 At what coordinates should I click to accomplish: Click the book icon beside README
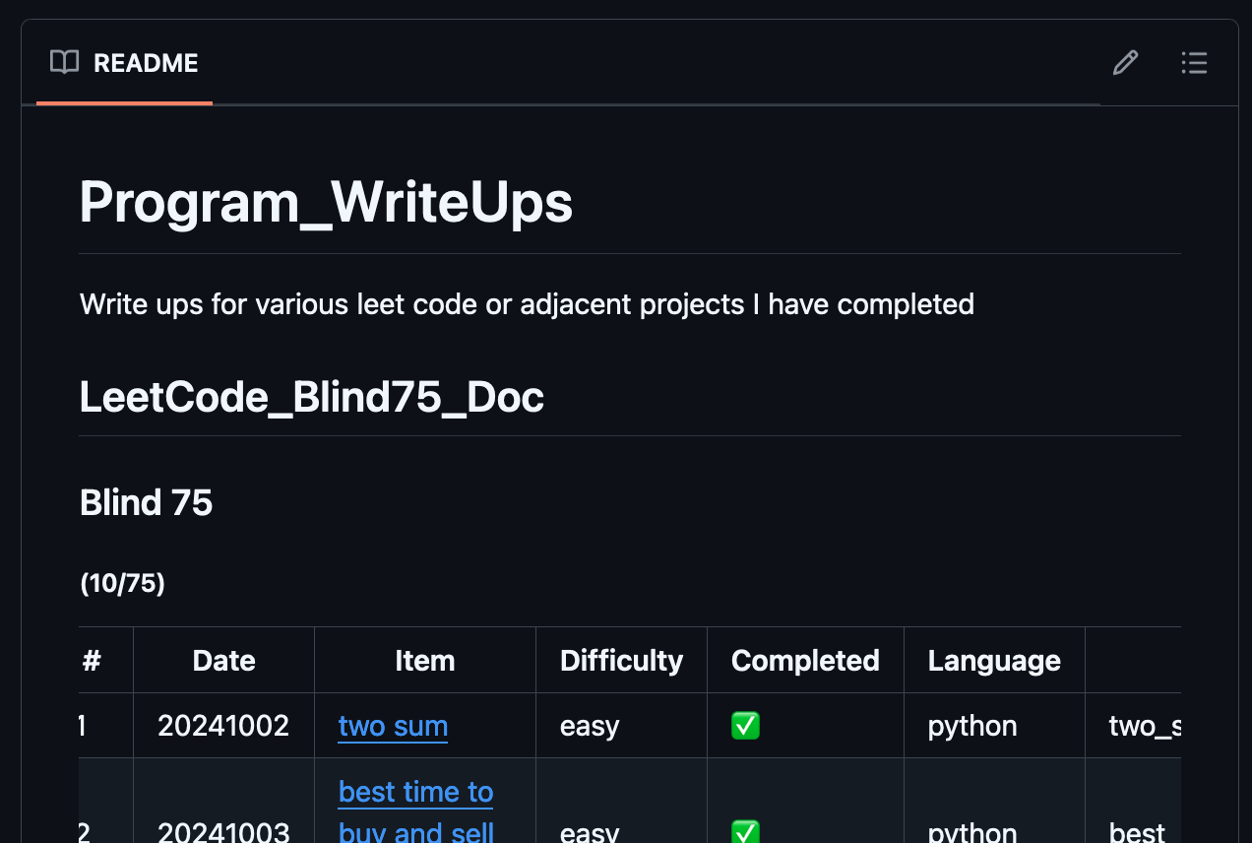(x=65, y=63)
